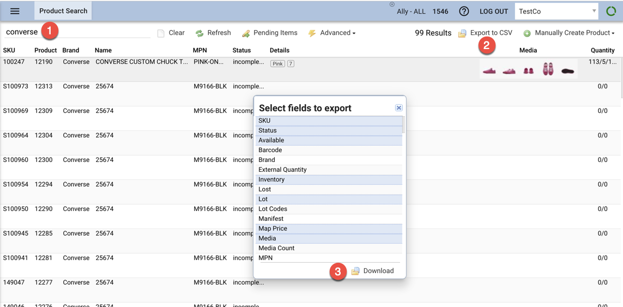This screenshot has width=623, height=307.
Task: Click product number 12294
Action: click(43, 184)
